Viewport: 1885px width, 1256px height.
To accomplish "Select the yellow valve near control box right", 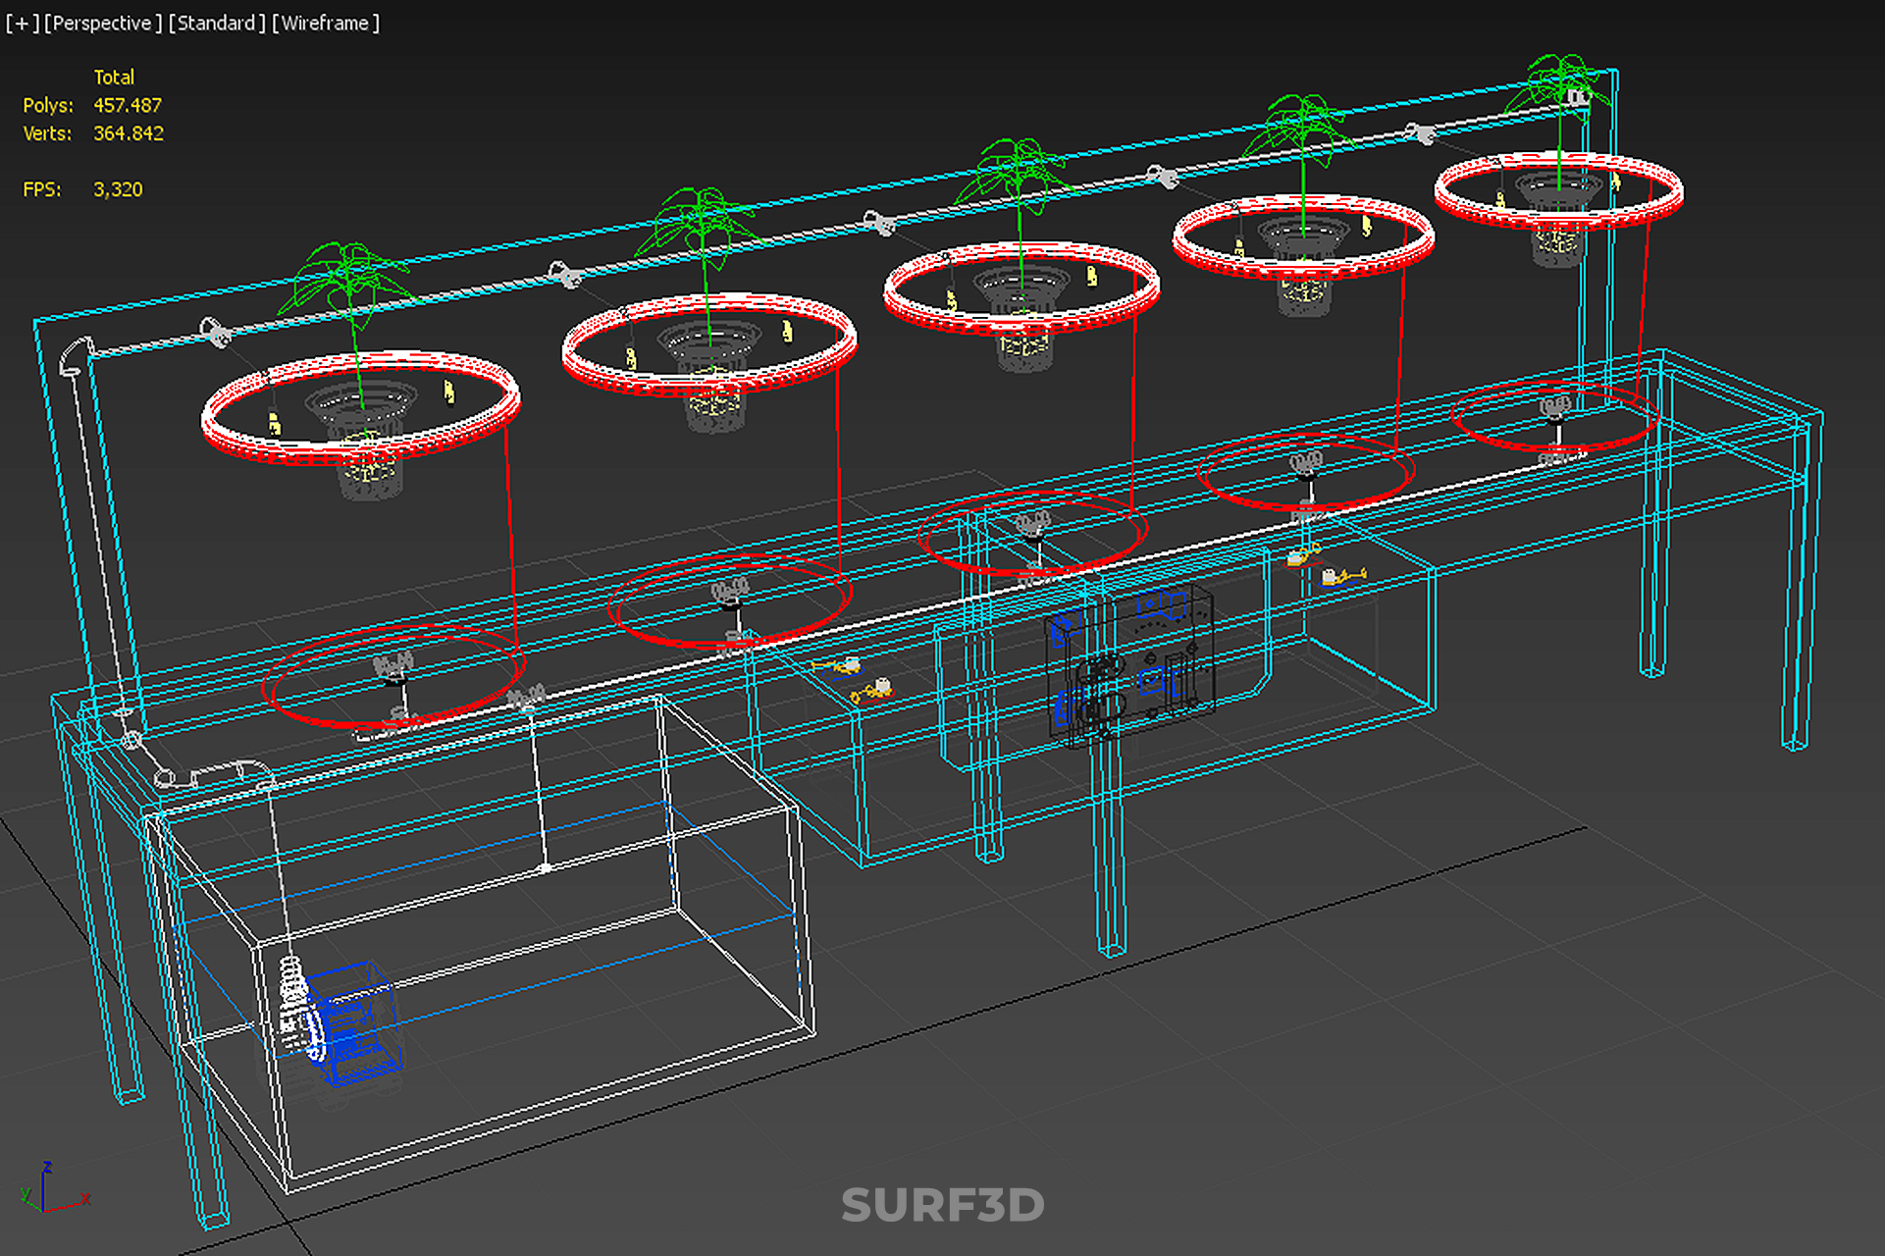I will (1341, 577).
